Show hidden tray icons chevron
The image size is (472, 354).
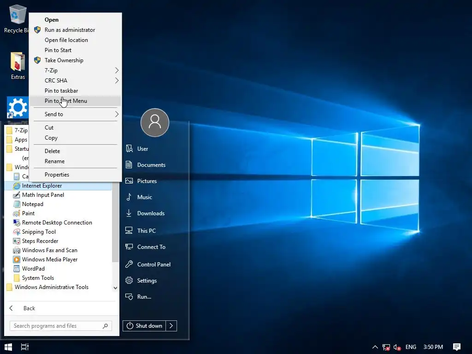(375, 347)
